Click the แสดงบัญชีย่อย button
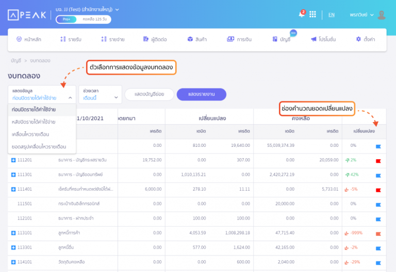This screenshot has width=396, height=272. [149, 94]
